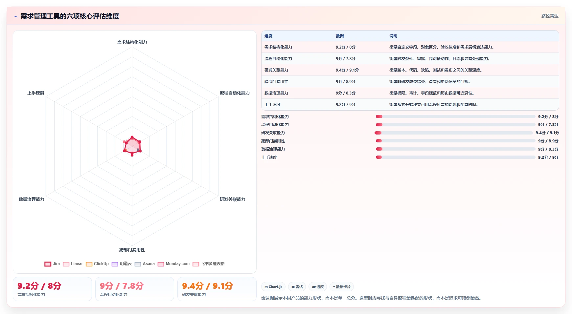Click the radar axis label 跨部门易用性
Image resolution: width=572 pixels, height=314 pixels.
coord(132,250)
